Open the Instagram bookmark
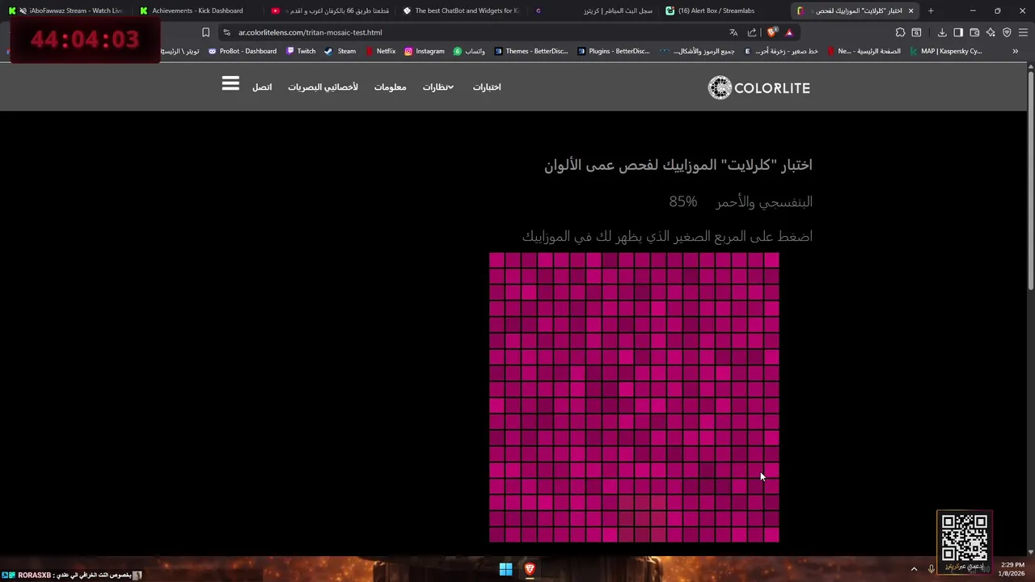The height and width of the screenshot is (582, 1035). pos(425,51)
